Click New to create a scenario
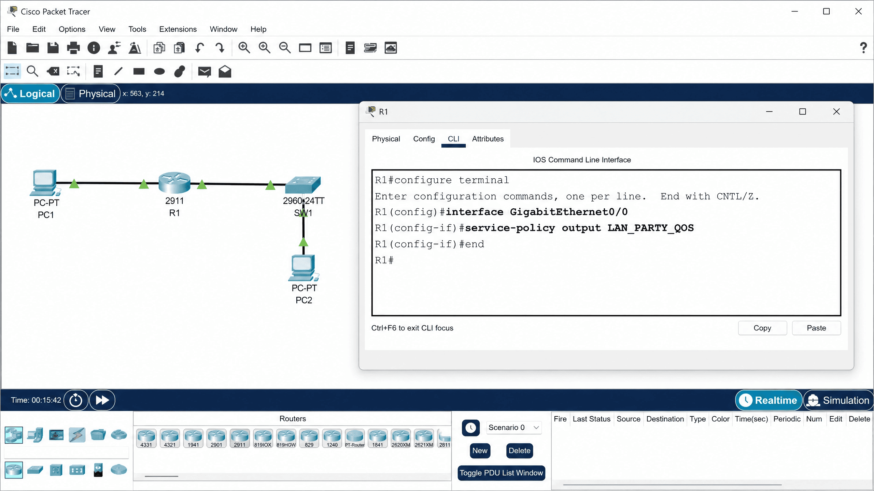Screen dimensions: 874x491 [x=480, y=451]
